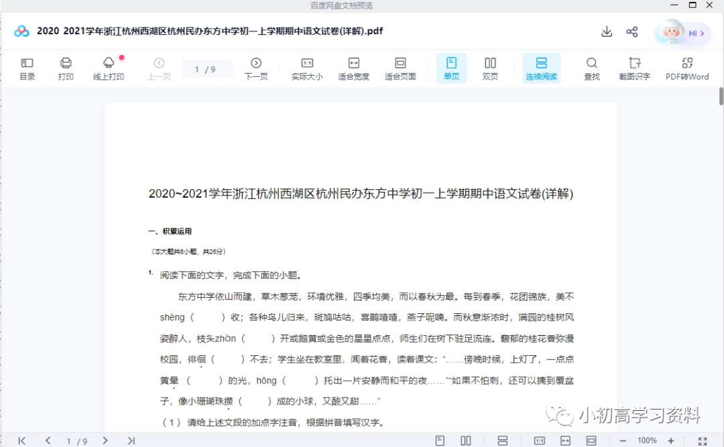Click the share icon in header
The width and height of the screenshot is (724, 447).
click(x=632, y=31)
